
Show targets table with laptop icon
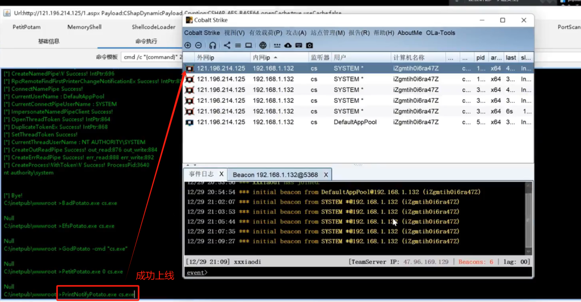(249, 45)
